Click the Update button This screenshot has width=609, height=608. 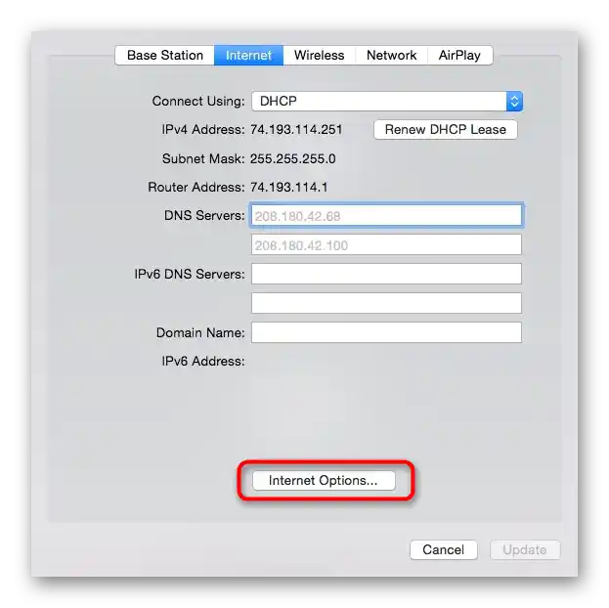pyautogui.click(x=525, y=549)
